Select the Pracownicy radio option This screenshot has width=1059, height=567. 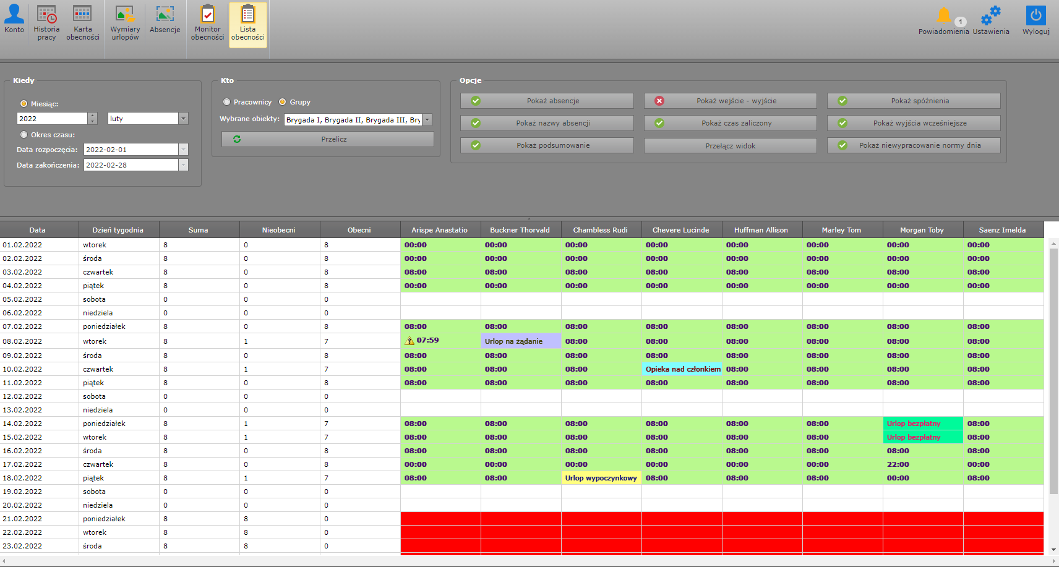tap(227, 102)
